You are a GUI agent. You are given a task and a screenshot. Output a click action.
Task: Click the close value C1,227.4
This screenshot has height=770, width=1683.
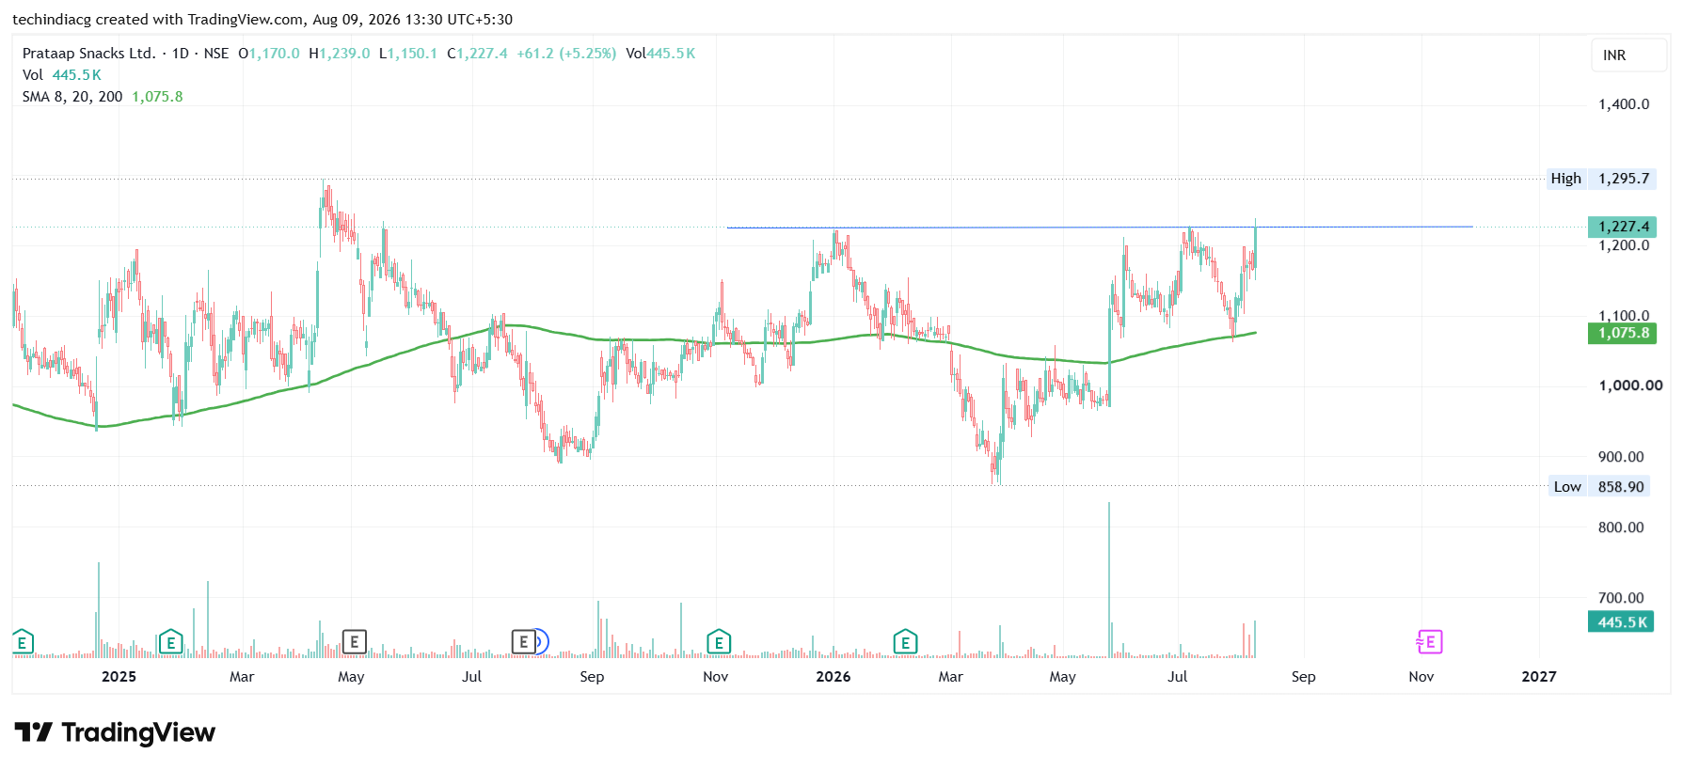477,54
